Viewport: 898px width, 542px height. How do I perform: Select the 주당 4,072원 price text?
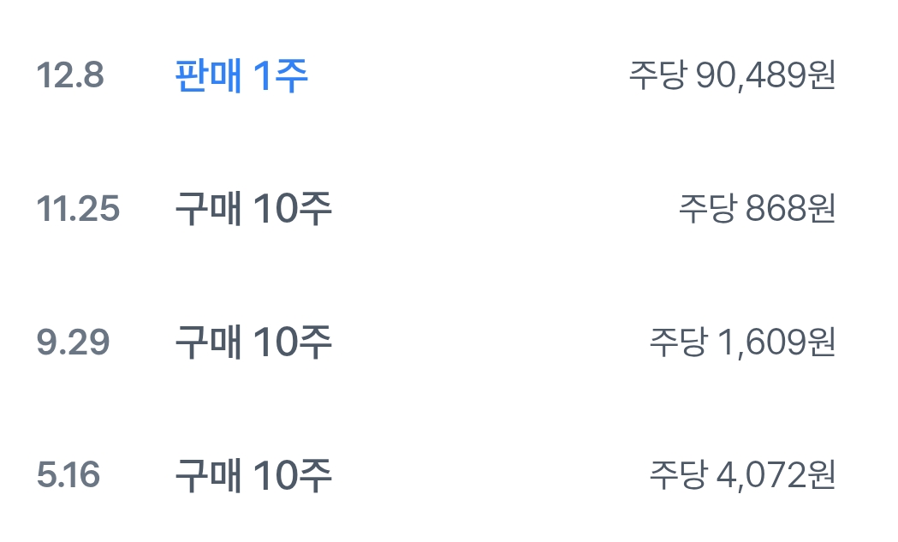click(742, 475)
